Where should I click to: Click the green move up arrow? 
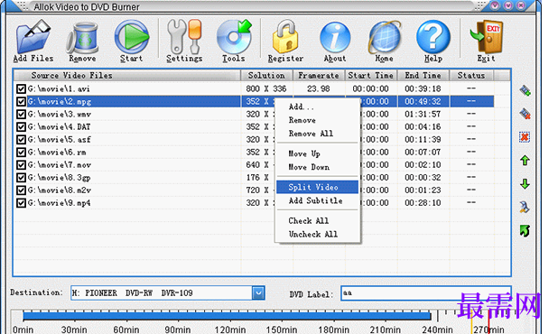(x=525, y=161)
